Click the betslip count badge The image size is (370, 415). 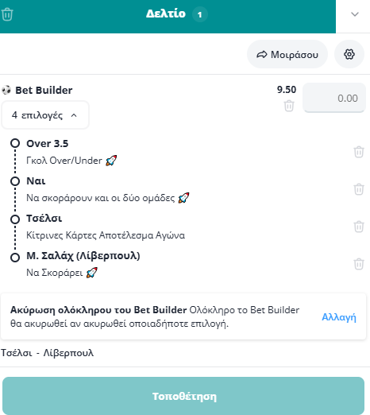[199, 14]
